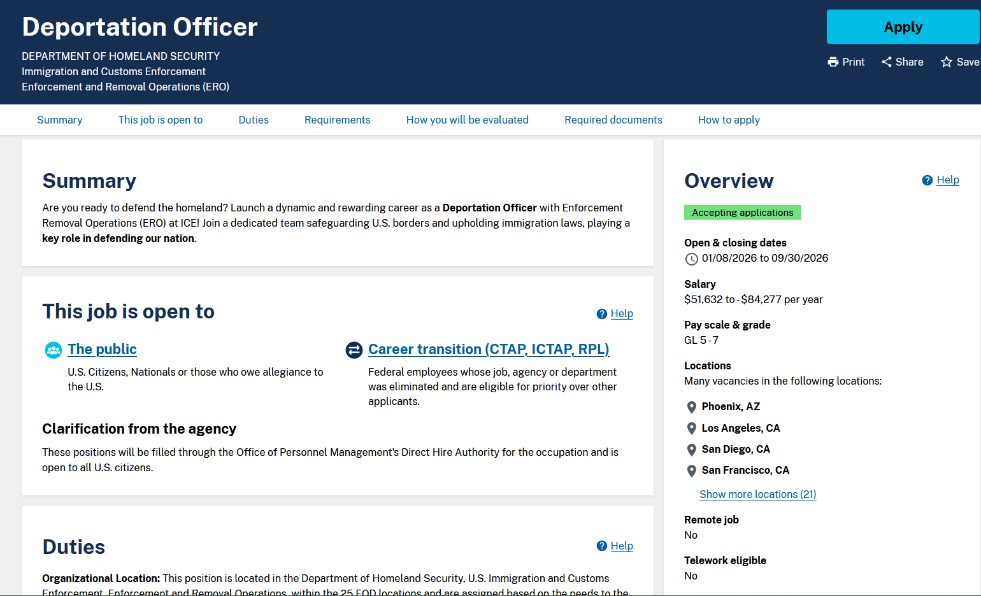Click question-mark icon beside This job is open to
This screenshot has width=981, height=596.
pos(602,314)
